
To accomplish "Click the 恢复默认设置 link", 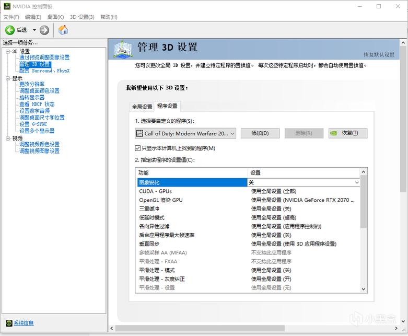I will click(x=379, y=55).
